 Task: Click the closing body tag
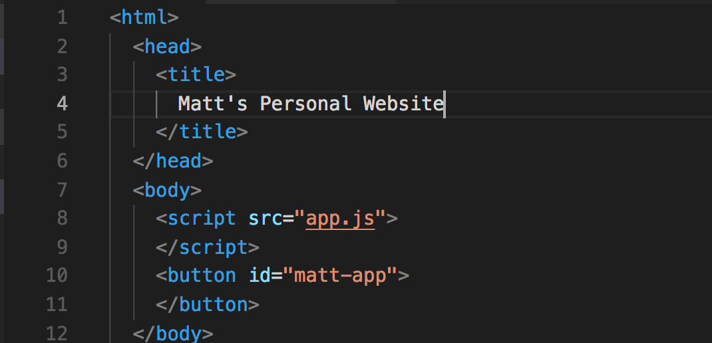pyautogui.click(x=173, y=334)
